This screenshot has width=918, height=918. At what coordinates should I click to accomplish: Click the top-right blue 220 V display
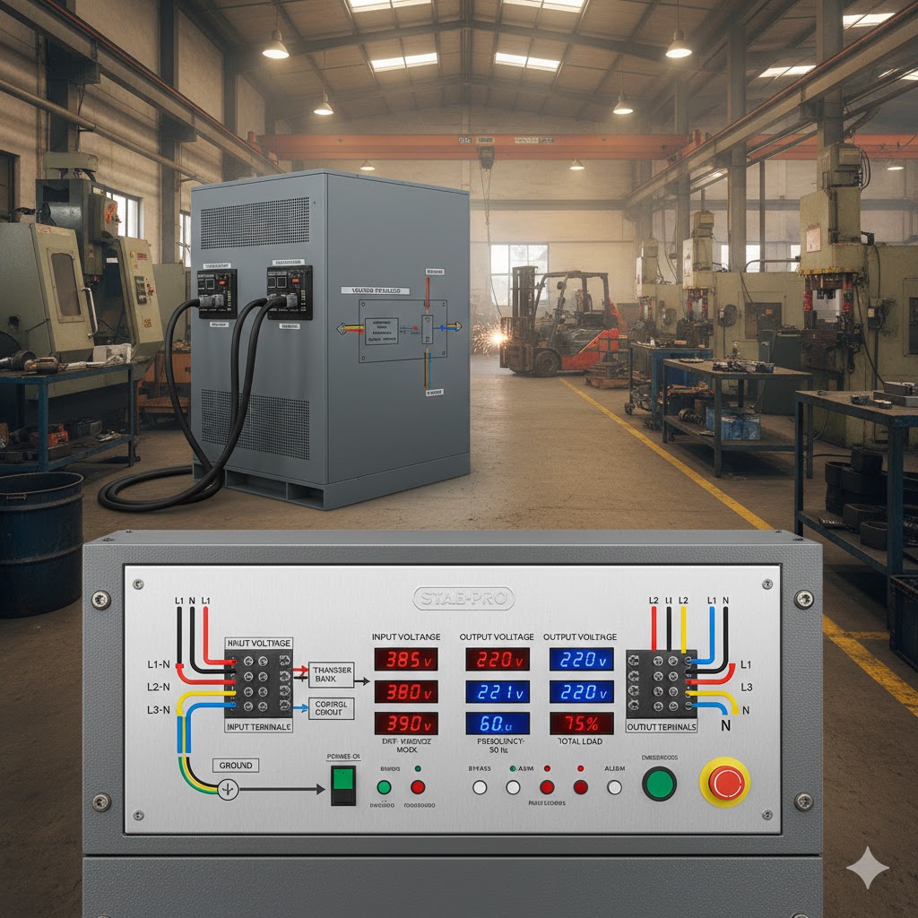[x=581, y=660]
